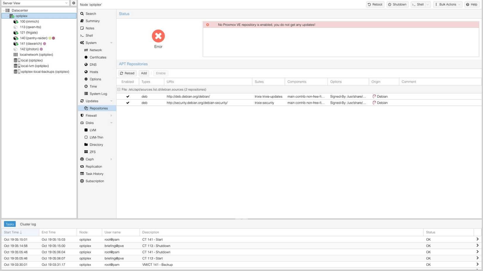Reload the APT repositories list
This screenshot has width=483, height=271.
(127, 73)
